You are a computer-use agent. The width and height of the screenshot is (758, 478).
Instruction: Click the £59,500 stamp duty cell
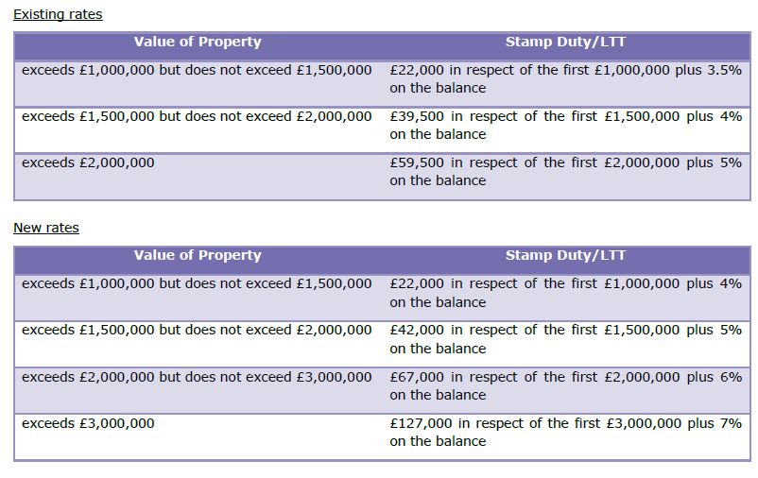pos(565,172)
